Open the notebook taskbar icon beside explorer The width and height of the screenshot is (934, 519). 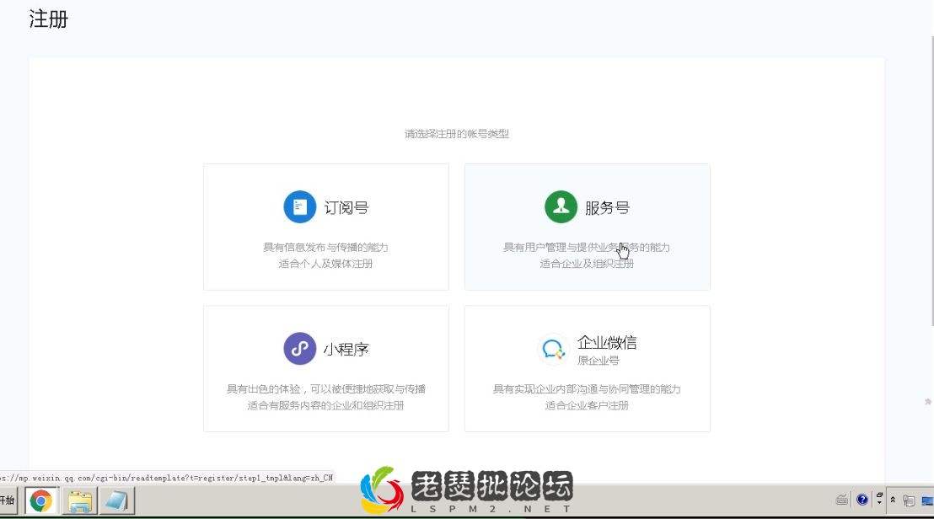point(116,500)
